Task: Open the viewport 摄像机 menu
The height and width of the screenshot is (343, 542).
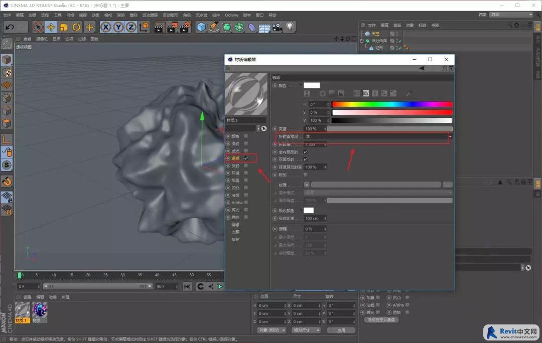Action: [42, 39]
